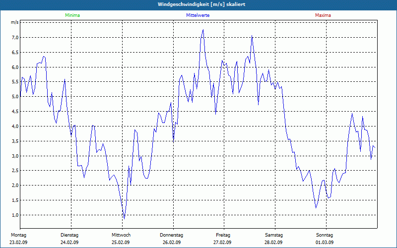Click the 27.02.09 date label
Image resolution: width=397 pixels, height=248 pixels.
coord(222,243)
